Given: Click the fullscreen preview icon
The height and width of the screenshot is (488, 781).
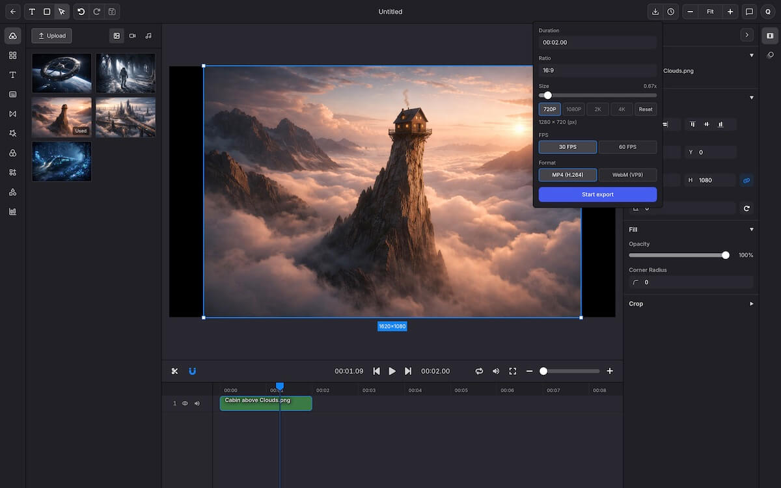Looking at the screenshot, I should coord(513,371).
